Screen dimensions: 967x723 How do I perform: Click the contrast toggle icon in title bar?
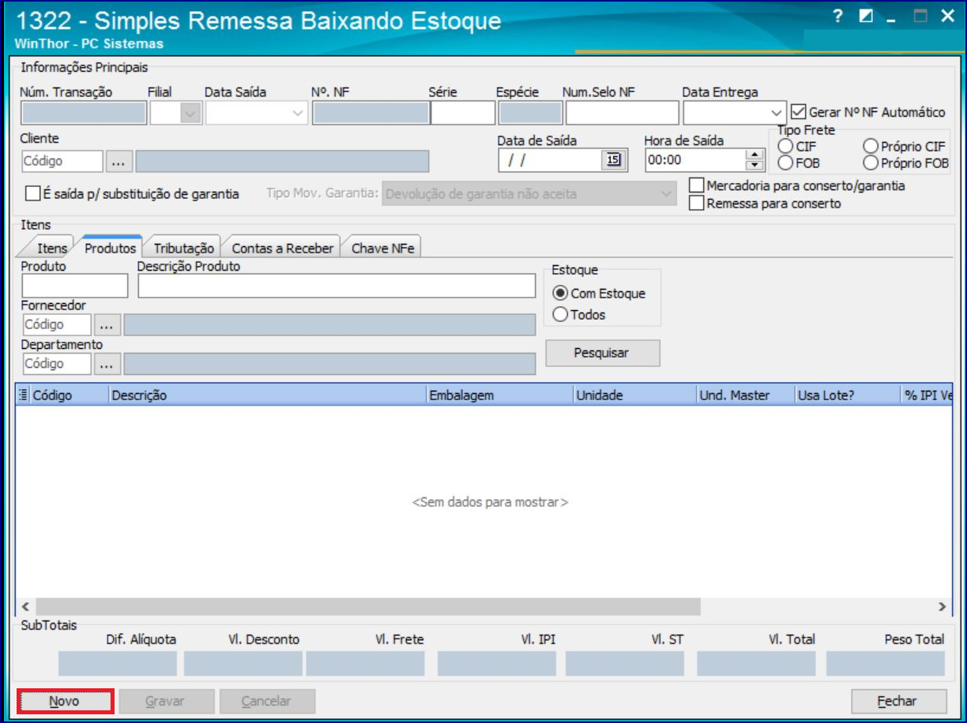click(x=866, y=17)
